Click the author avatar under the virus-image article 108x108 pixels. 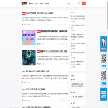click(x=37, y=64)
